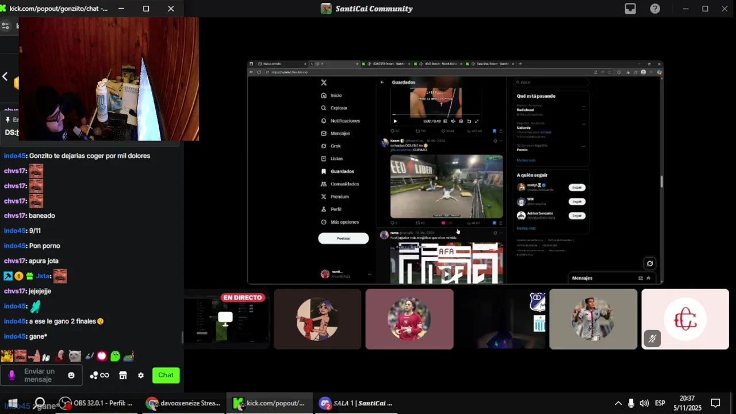This screenshot has height=414, width=736.
Task: Open the Windows Start button
Action: tap(13, 403)
